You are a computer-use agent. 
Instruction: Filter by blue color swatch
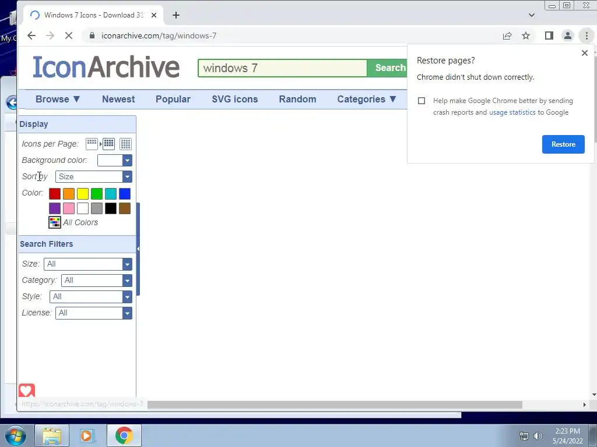(125, 194)
